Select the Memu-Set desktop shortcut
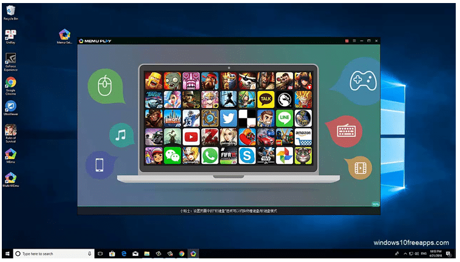 pyautogui.click(x=64, y=36)
